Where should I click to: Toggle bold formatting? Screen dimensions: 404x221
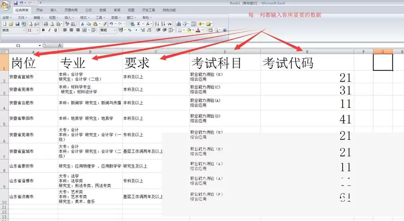[x=43, y=30]
